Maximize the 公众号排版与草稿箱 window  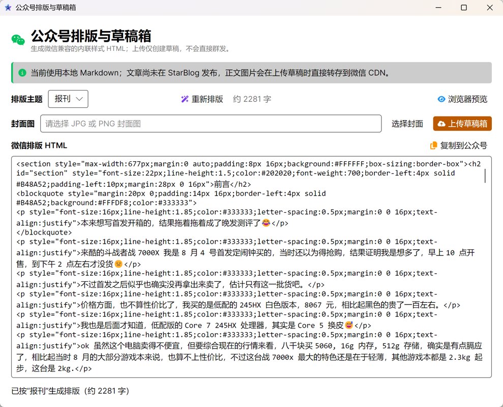click(x=464, y=8)
